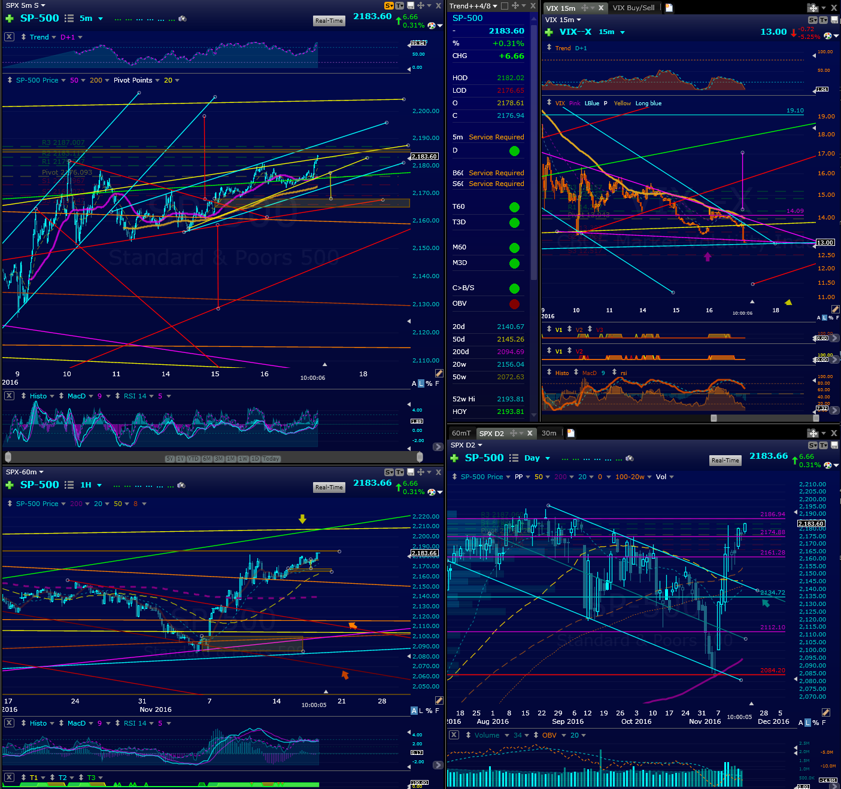
Task: Toggle percent scale in SPX-60m chart
Action: [x=429, y=711]
